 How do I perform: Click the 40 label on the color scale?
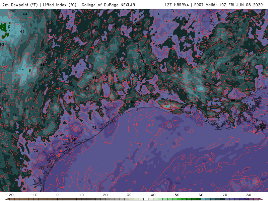153,195
